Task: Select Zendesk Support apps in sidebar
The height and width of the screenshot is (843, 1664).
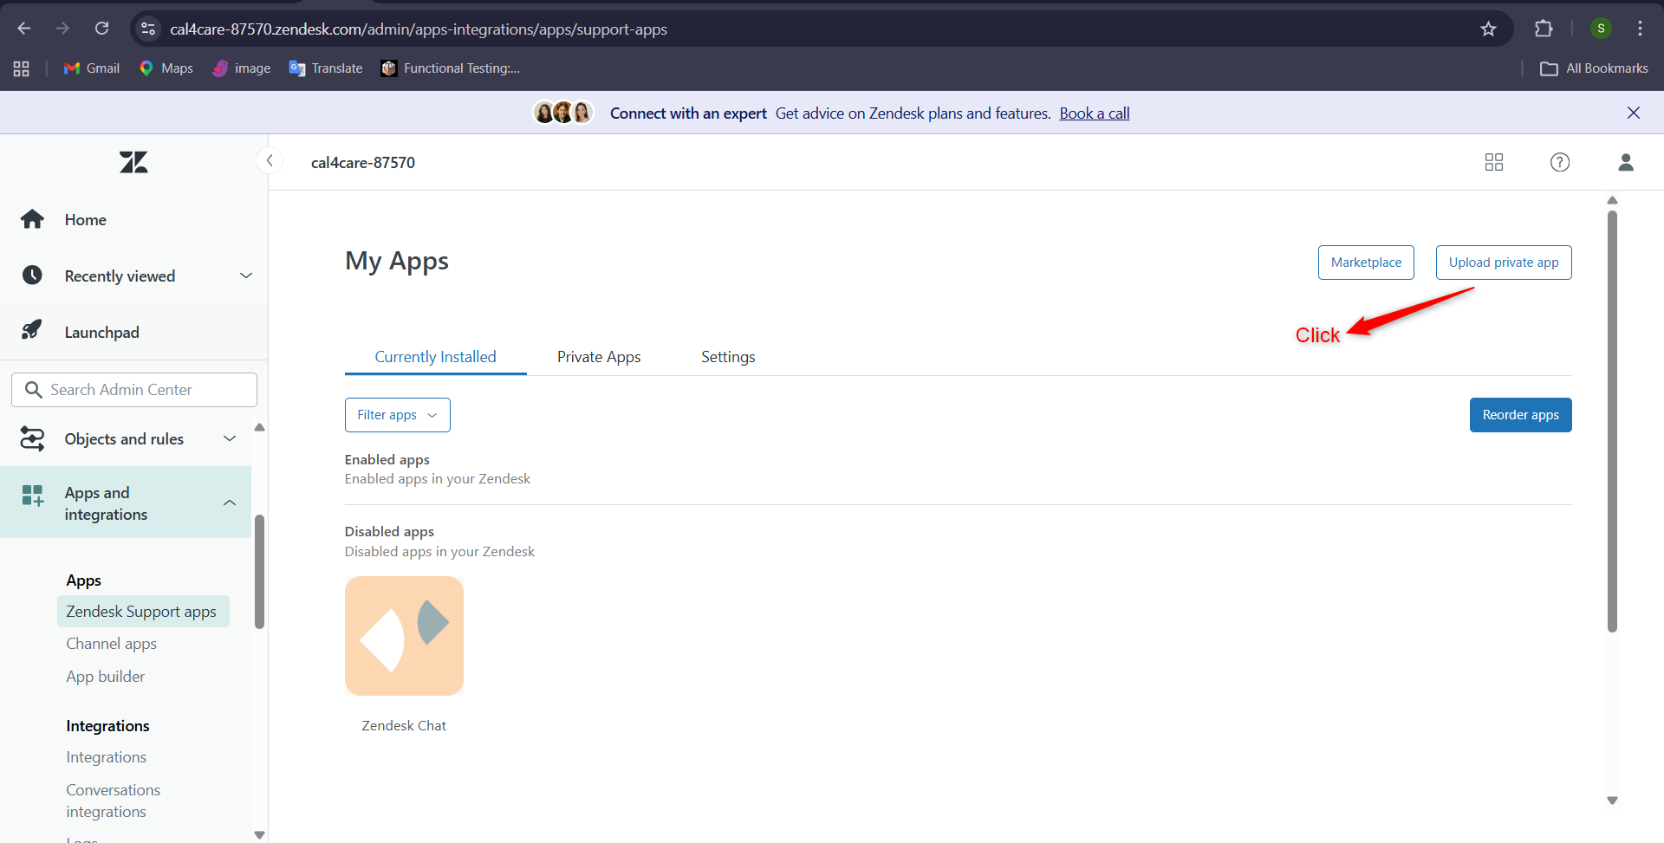Action: pyautogui.click(x=143, y=611)
